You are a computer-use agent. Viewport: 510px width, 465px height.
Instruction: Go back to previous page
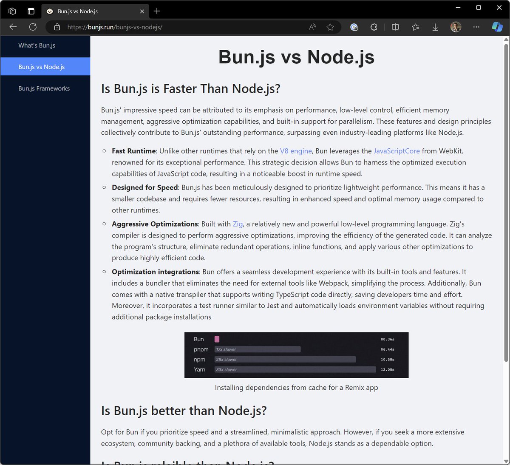click(x=13, y=27)
